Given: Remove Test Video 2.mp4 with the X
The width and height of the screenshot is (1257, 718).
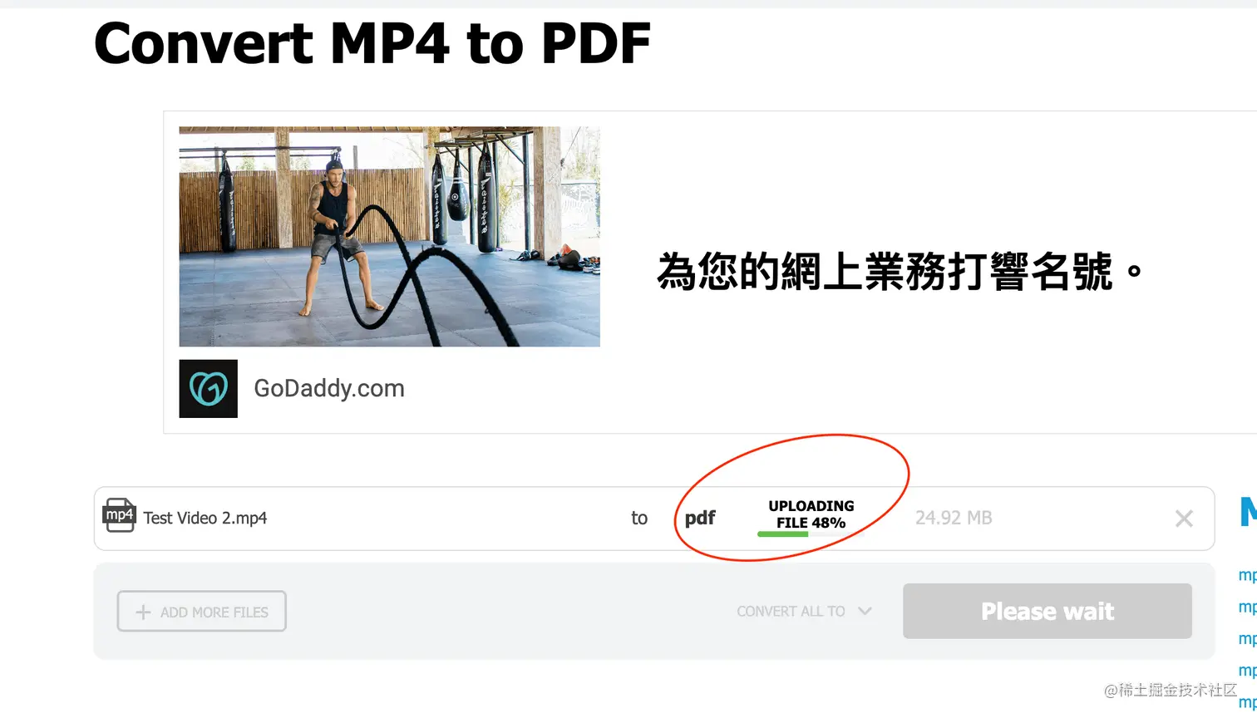Looking at the screenshot, I should pyautogui.click(x=1184, y=519).
